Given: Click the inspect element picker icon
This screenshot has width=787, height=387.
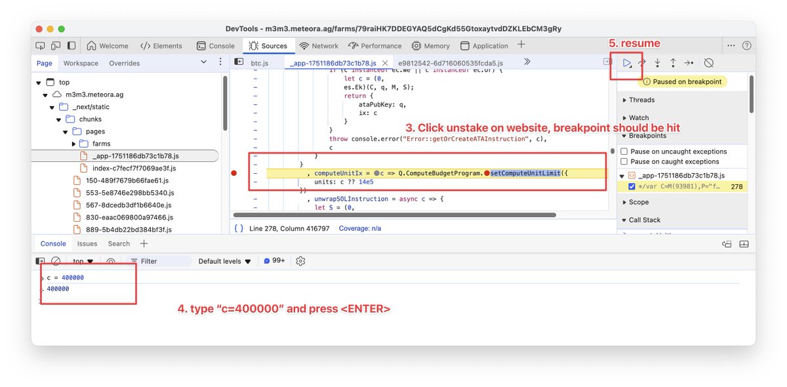Looking at the screenshot, I should point(40,46).
